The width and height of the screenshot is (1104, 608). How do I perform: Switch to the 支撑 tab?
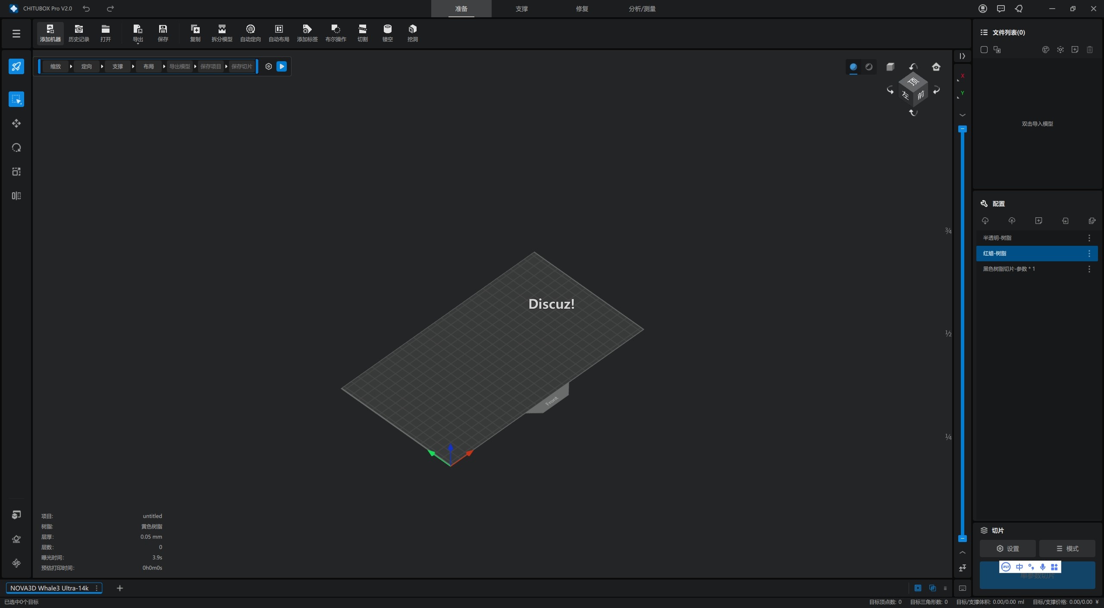tap(521, 9)
